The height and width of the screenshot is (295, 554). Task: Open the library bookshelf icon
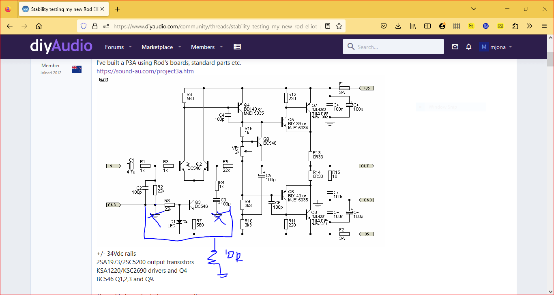[413, 26]
